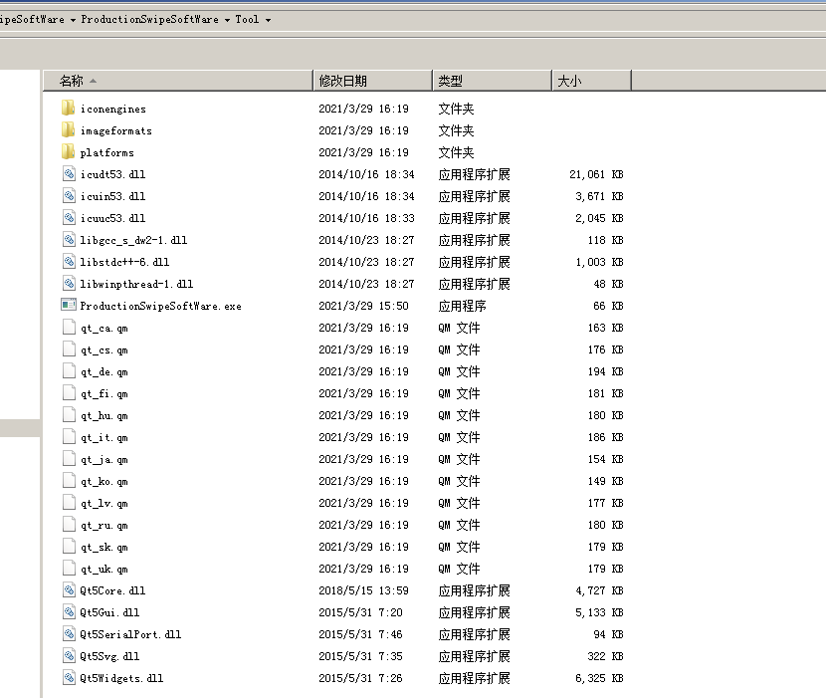Expand dropdown arrow after ipeSoftWare breadcrumb
The height and width of the screenshot is (698, 826).
73,20
